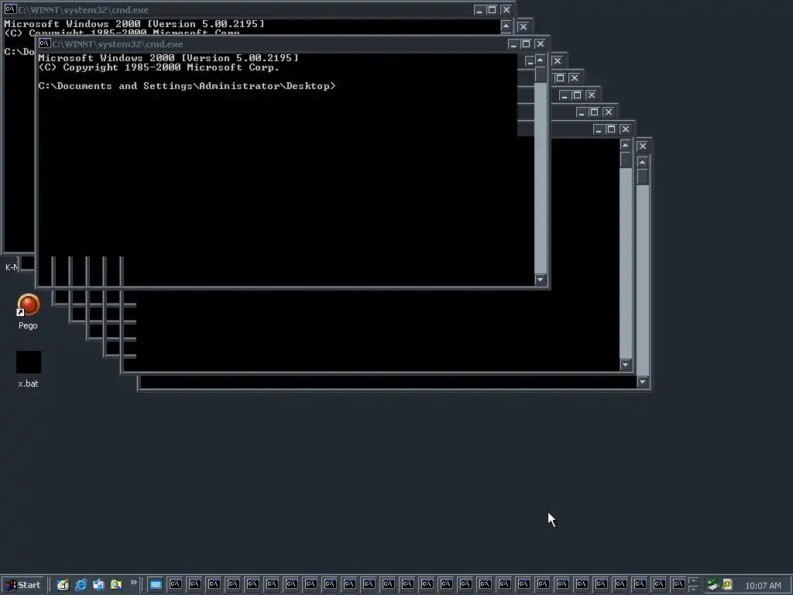Click the top-left background cmd window's scroll-up arrow
The height and width of the screenshot is (595, 793).
[506, 26]
